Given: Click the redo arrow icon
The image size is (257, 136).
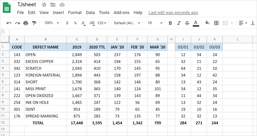Looking at the screenshot, I should pyautogui.click(x=17, y=23).
